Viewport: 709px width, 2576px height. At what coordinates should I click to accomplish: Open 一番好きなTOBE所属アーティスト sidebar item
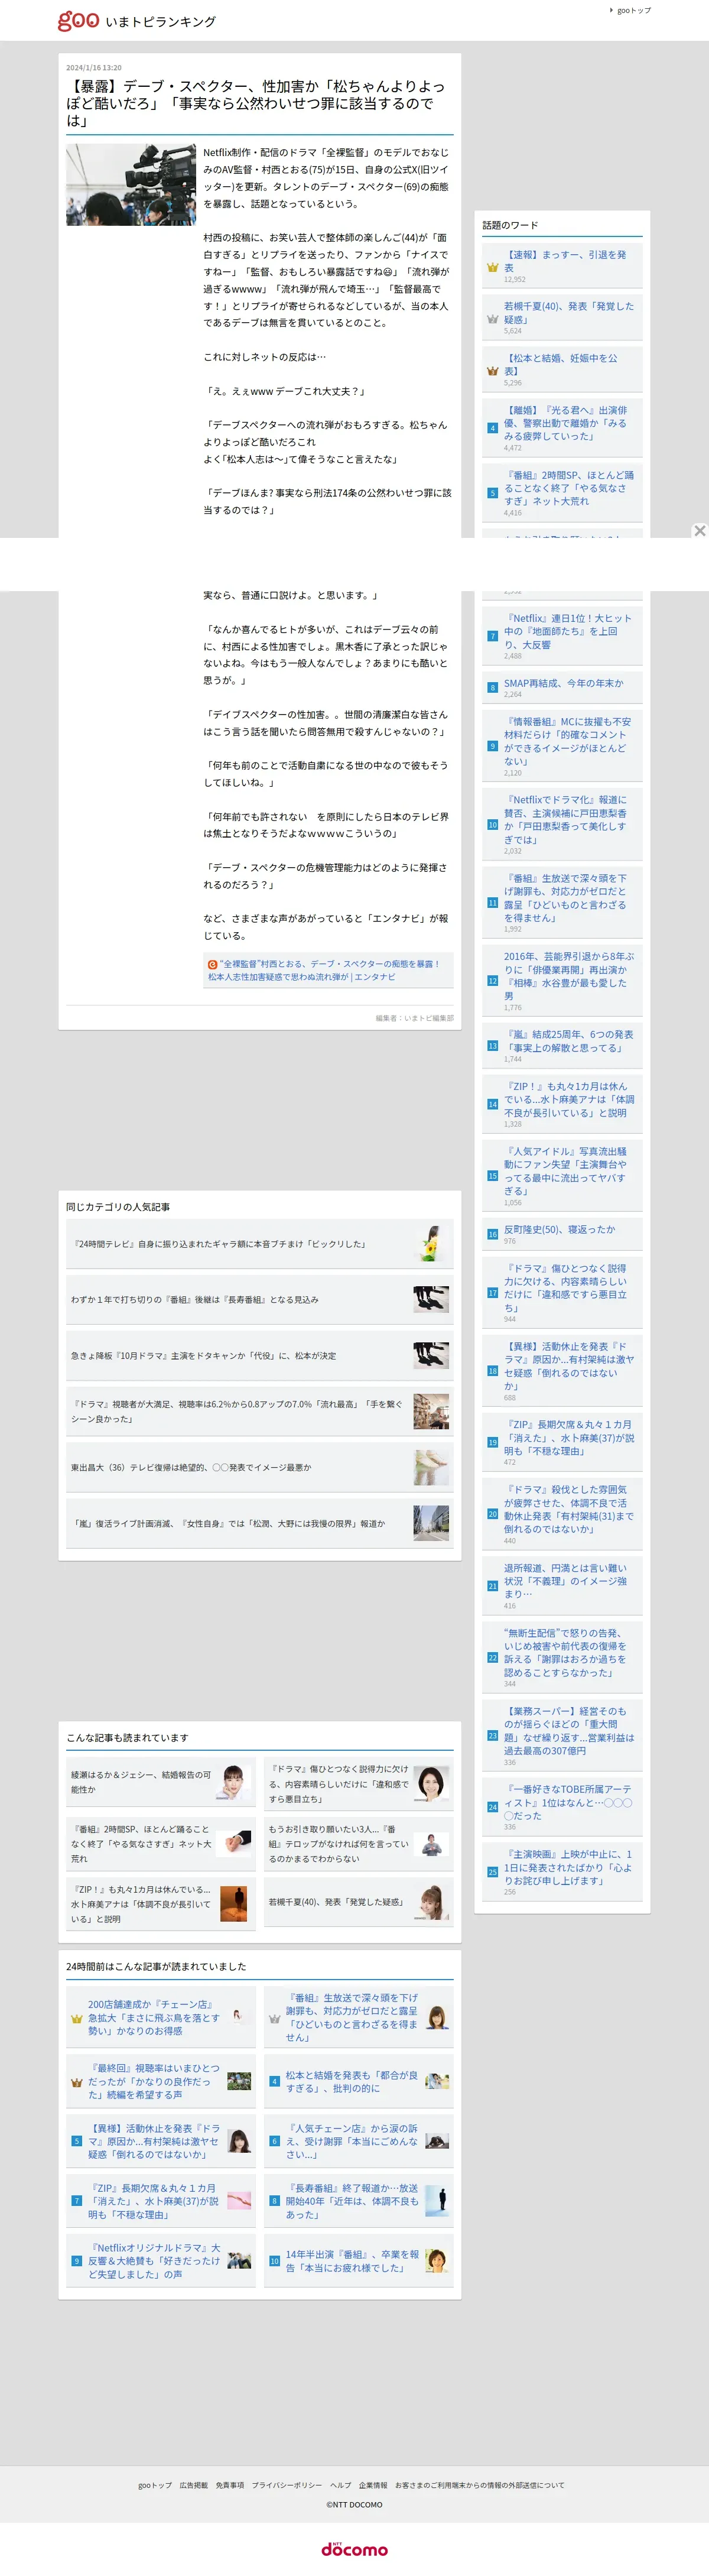[x=561, y=1807]
